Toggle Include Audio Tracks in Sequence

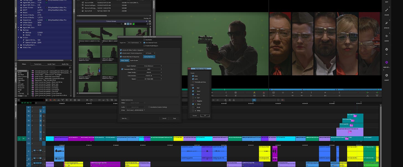tap(121, 53)
